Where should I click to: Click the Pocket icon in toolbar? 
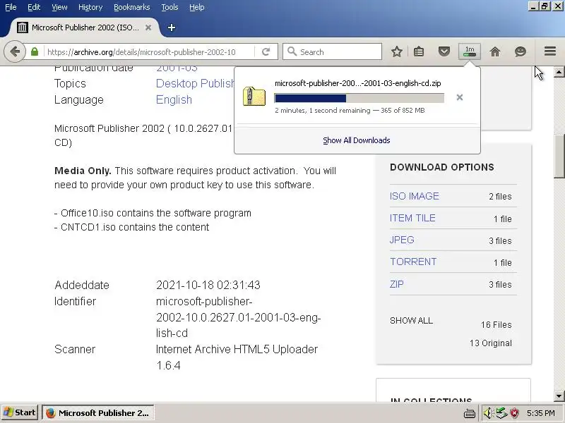tap(444, 51)
